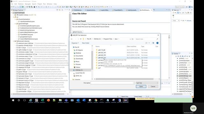Select FluentWaitClass.java in Package Explorer
Viewport: 204px width, 114px height.
(26, 35)
